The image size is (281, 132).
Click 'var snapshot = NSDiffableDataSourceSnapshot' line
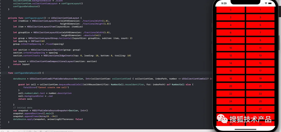(50, 111)
